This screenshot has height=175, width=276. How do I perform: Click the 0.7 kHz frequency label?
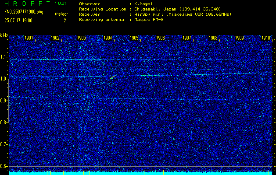(x=4, y=144)
